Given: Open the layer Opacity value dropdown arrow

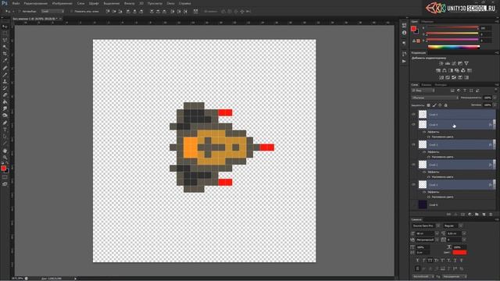Looking at the screenshot, I should point(495,98).
